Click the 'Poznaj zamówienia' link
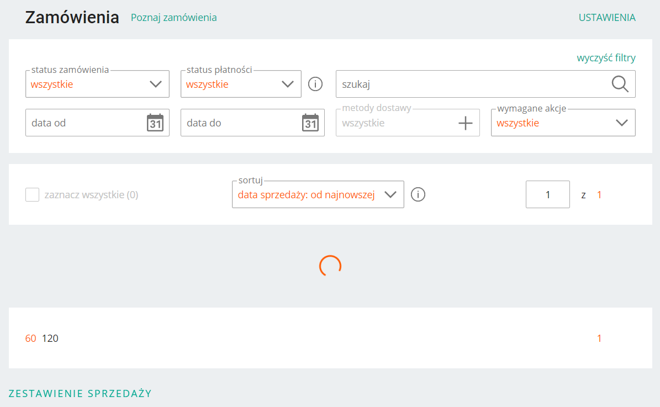 pos(173,18)
